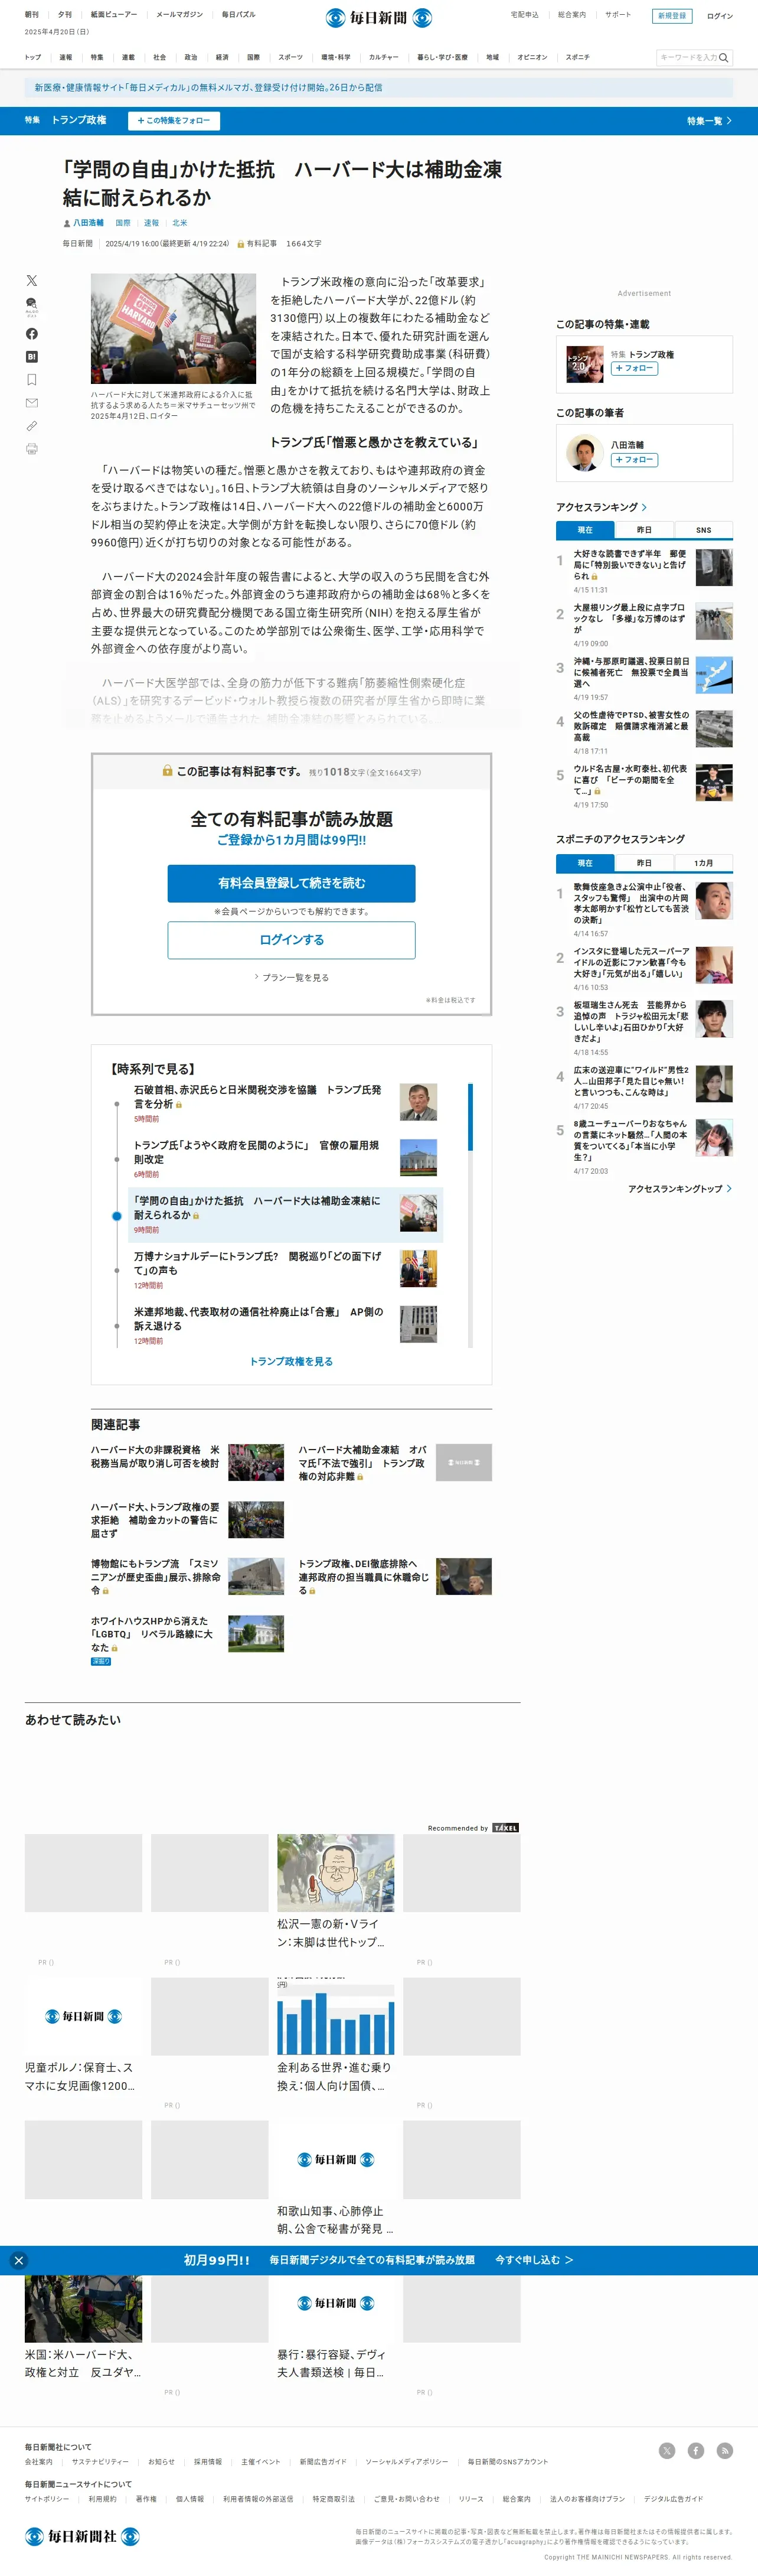Expand アクセスランキング heading with its arrow
758x2576 pixels.
coord(601,507)
